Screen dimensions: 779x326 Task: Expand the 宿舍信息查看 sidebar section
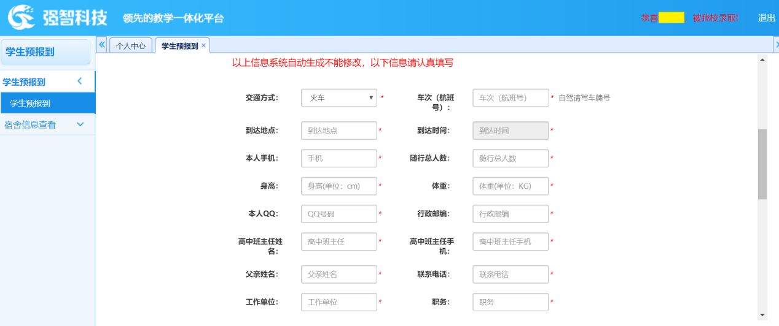point(80,124)
